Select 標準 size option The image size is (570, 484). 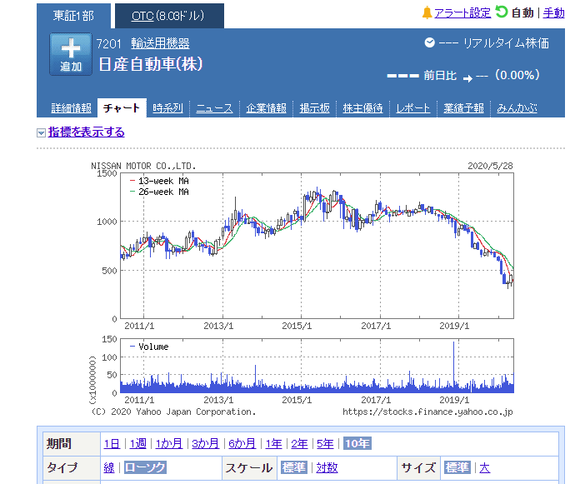457,467
